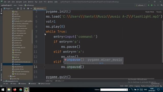163x92 pixels.
Task: Open the Navigate menu
Action: coord(19,2)
